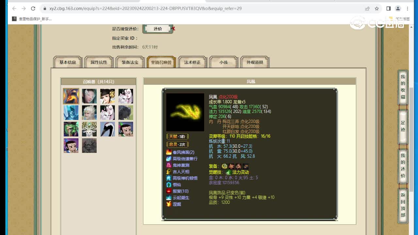Click the 法力灵动 awakening skill icon
418x235 pixels.
tap(229, 172)
